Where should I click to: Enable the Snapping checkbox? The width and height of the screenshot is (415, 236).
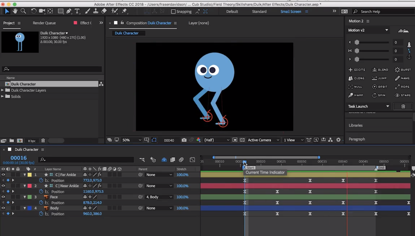(x=173, y=12)
